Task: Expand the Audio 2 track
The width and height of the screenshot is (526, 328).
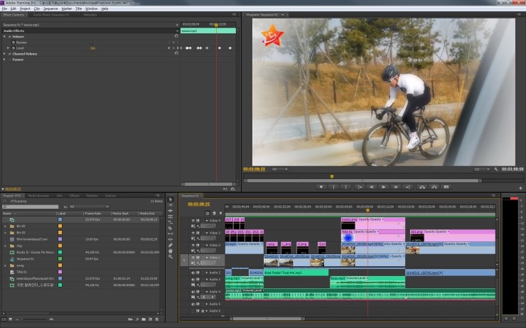Action: tap(207, 273)
